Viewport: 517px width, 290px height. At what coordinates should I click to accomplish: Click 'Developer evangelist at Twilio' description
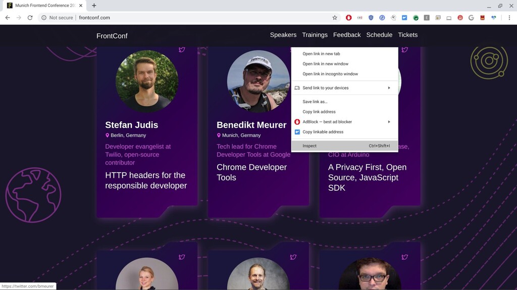[x=138, y=155]
